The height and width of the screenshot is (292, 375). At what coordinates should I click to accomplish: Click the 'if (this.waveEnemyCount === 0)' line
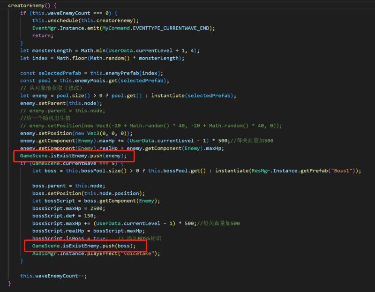(68, 13)
